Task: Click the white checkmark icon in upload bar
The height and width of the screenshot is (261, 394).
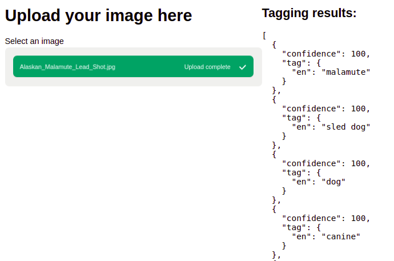Action: tap(243, 67)
